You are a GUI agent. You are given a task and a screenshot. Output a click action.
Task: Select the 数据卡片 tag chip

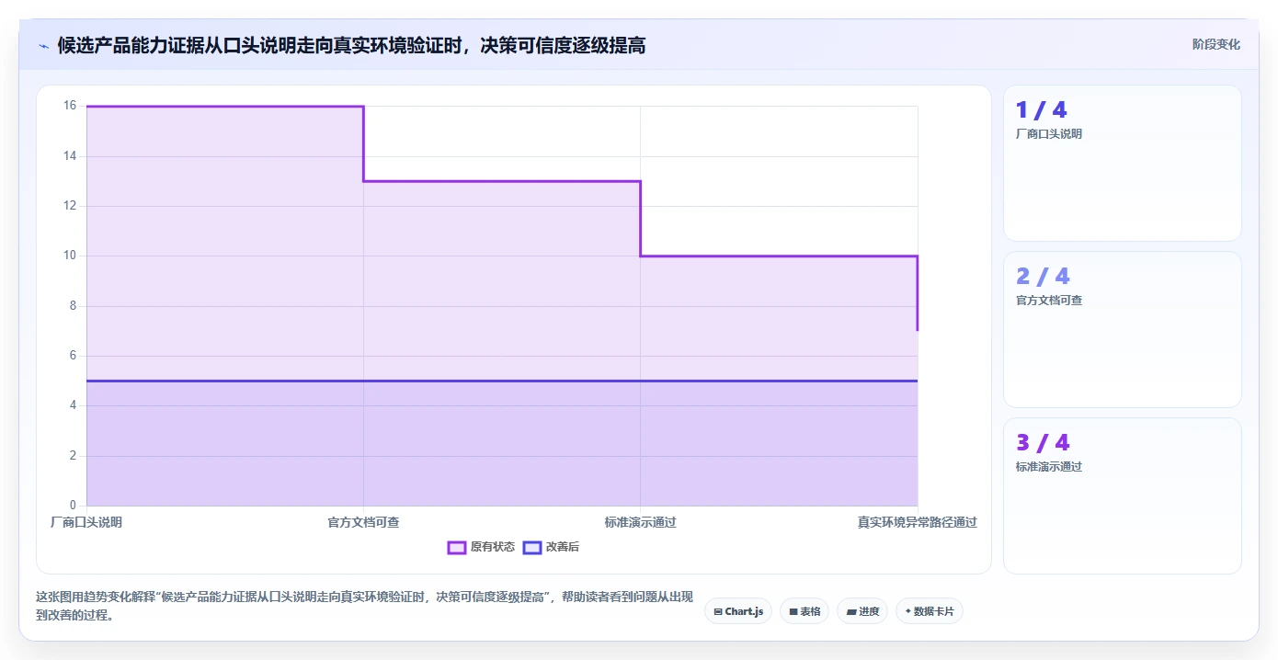pos(929,611)
